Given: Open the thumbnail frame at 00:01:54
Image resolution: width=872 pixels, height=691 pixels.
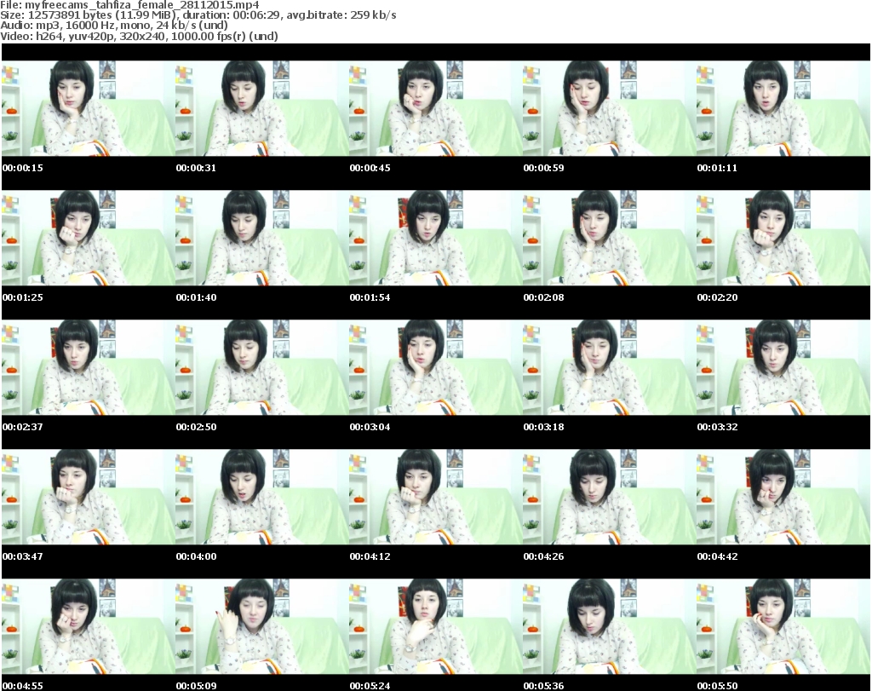Looking at the screenshot, I should [x=436, y=238].
